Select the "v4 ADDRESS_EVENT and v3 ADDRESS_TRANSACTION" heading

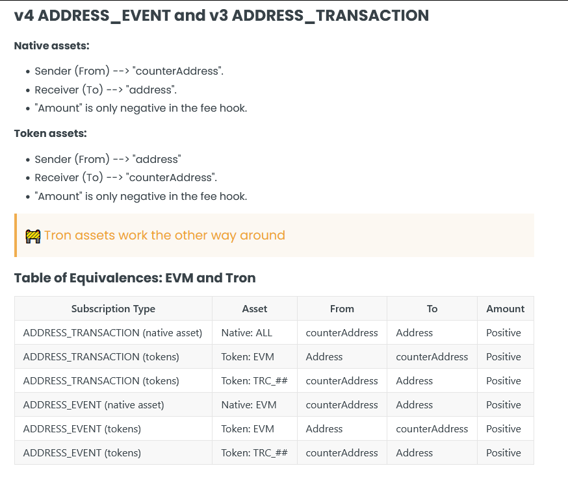(x=222, y=16)
